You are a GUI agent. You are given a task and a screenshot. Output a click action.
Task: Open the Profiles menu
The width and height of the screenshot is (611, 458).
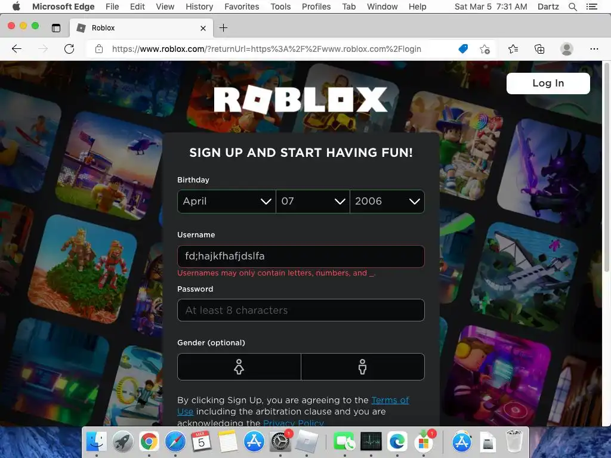[316, 7]
